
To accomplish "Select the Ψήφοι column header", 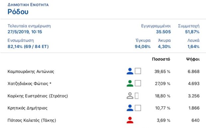I will 193,59.
